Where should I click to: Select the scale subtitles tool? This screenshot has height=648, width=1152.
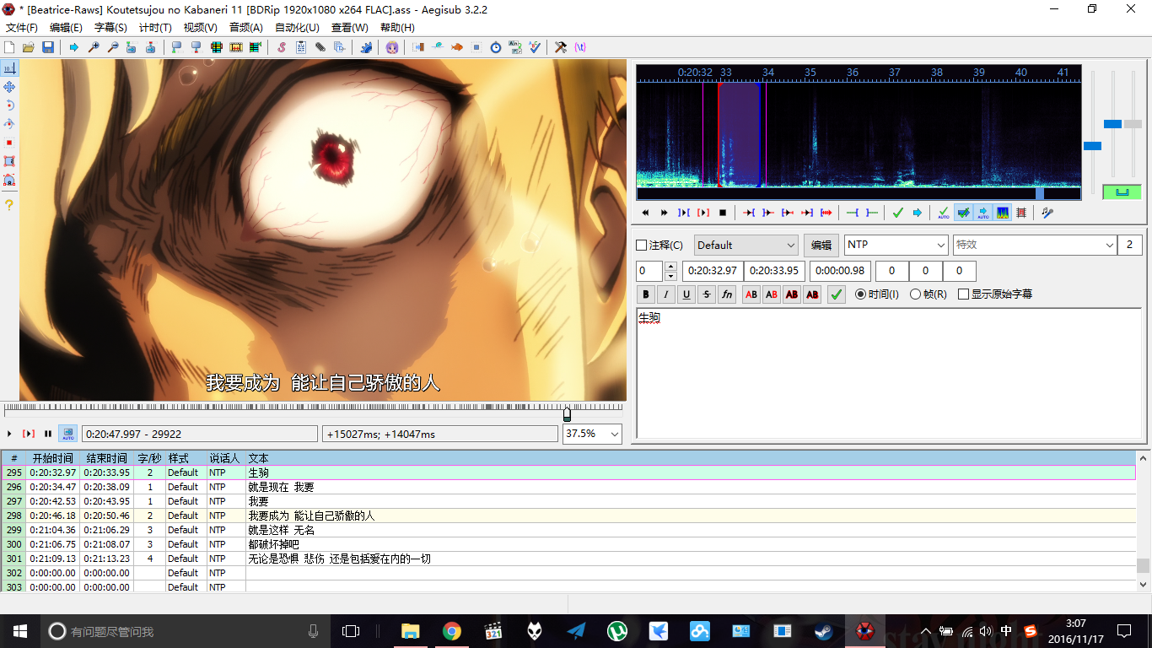[x=9, y=143]
